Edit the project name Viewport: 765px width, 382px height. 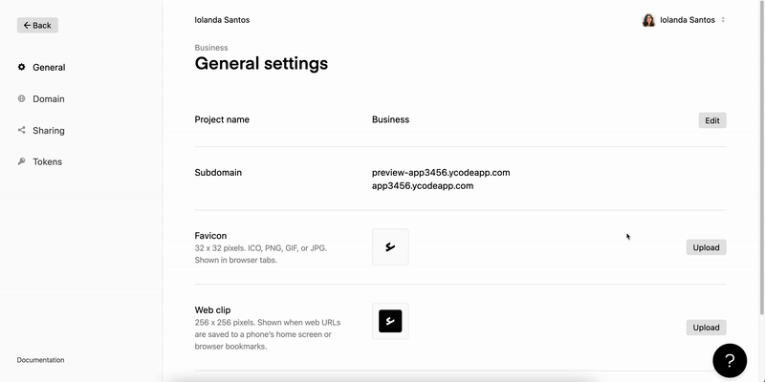pyautogui.click(x=712, y=120)
